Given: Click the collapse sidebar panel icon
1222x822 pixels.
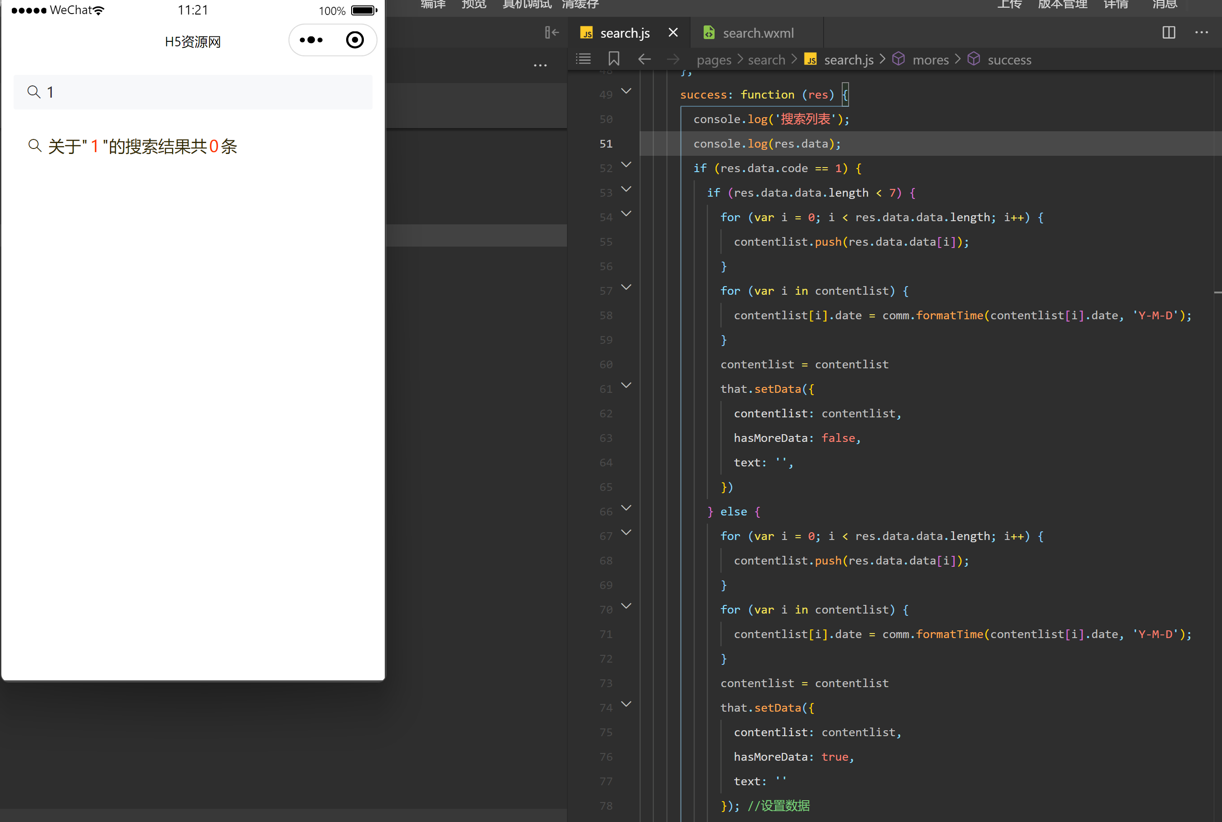Looking at the screenshot, I should 551,33.
